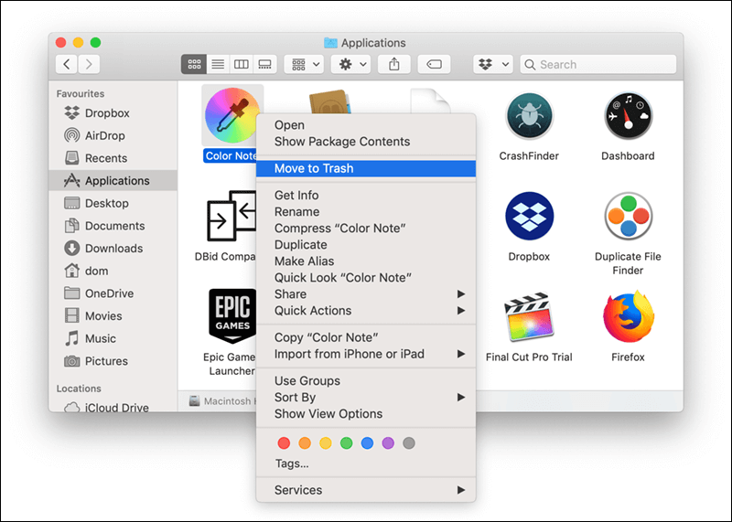732x522 pixels.
Task: Open the Action gear dropdown
Action: coord(351,64)
